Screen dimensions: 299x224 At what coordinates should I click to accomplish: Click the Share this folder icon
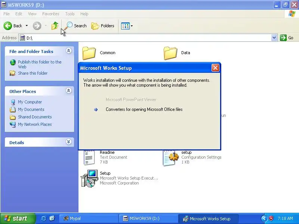13,73
